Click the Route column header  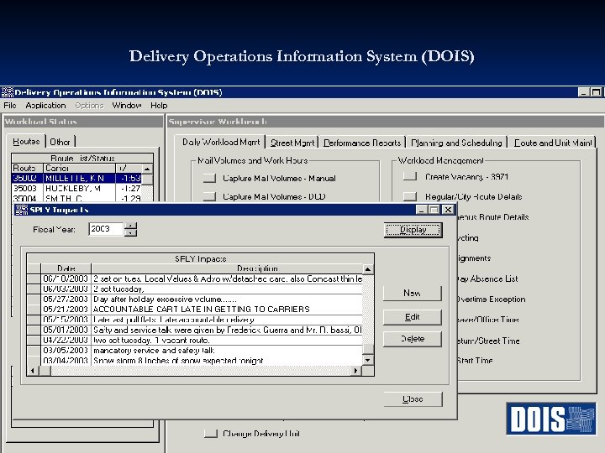tap(28, 169)
